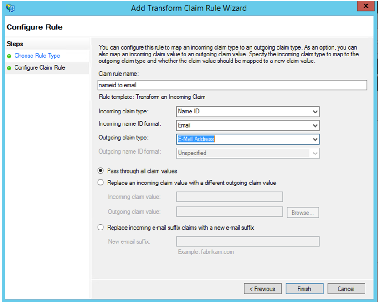This screenshot has height=302, width=380.
Task: Click the Browse button
Action: [303, 213]
